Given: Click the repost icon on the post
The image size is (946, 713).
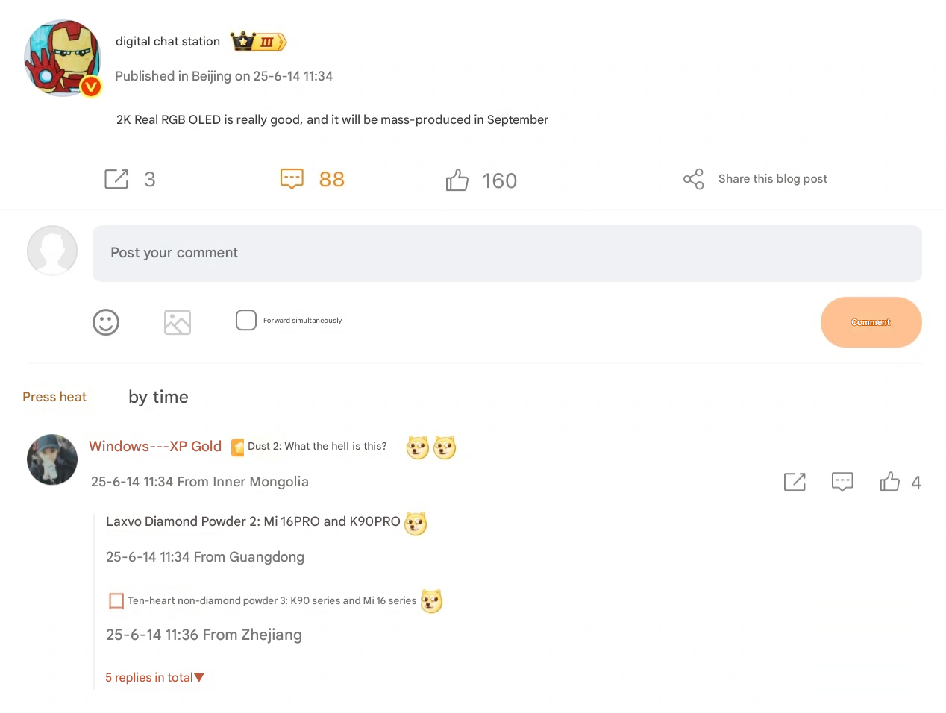Looking at the screenshot, I should click(x=116, y=179).
